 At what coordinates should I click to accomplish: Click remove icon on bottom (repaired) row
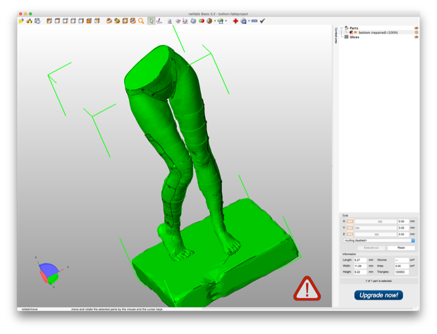point(417,32)
